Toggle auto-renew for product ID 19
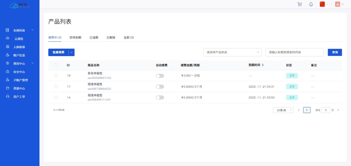 (160, 76)
